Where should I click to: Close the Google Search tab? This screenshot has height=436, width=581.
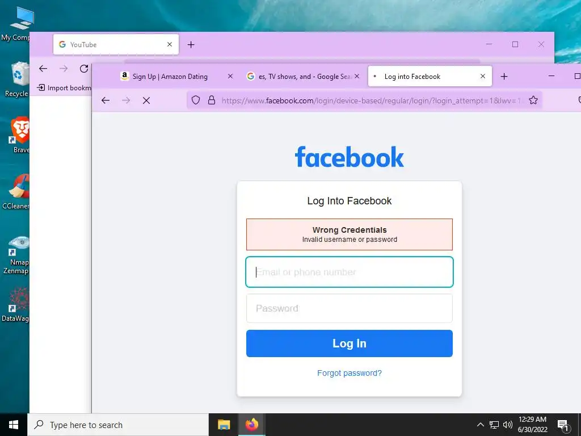[357, 76]
